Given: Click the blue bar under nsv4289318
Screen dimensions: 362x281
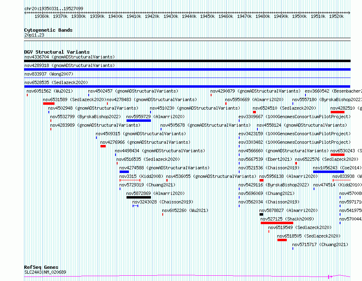Looking at the screenshot, I should tap(187, 69).
